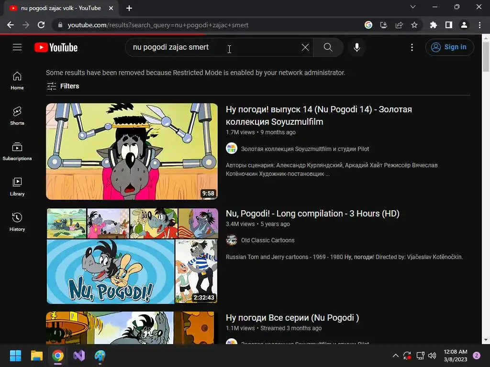The width and height of the screenshot is (490, 367).
Task: Click the Google icon in address bar
Action: click(x=368, y=25)
